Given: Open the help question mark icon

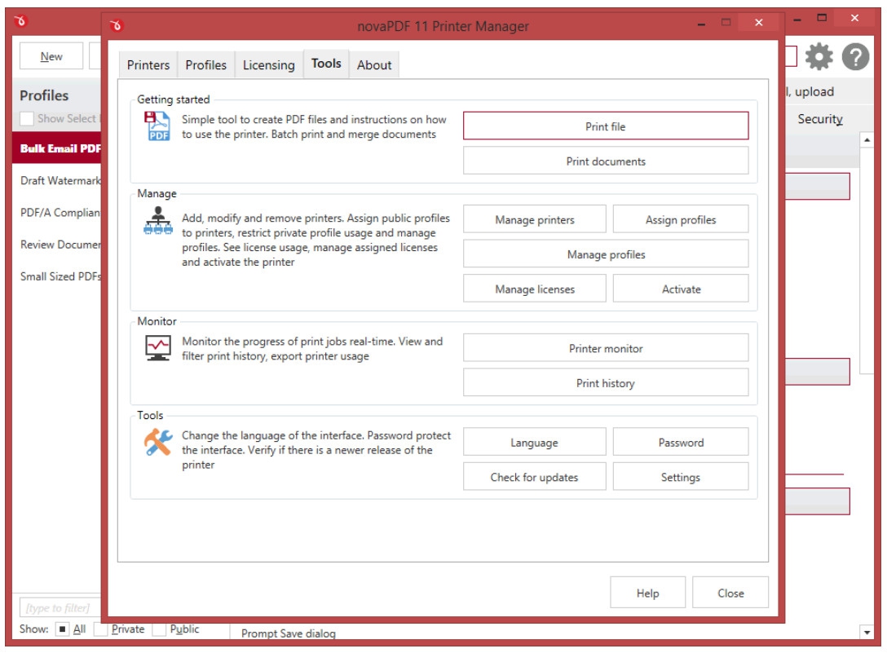Looking at the screenshot, I should [x=855, y=56].
